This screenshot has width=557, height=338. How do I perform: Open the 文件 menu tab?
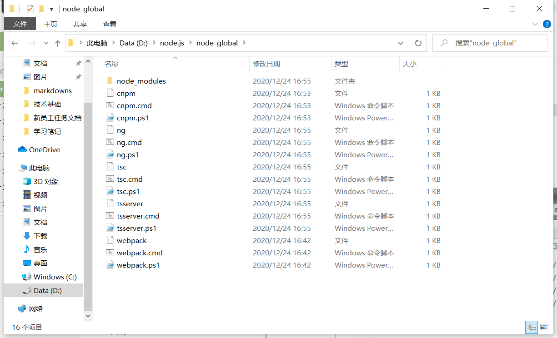coord(20,24)
